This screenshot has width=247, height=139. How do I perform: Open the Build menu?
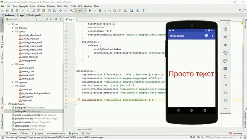[x=60, y=6]
